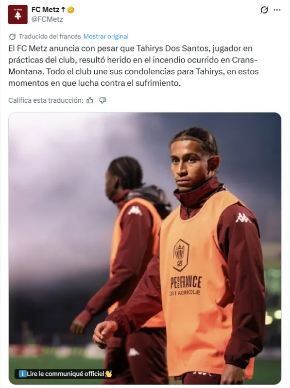Screen dimensions: 290x388
Task: Click the translated tweet text body
Action: click(134, 65)
